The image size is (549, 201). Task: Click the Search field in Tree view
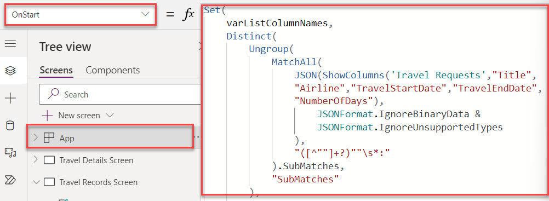point(120,94)
